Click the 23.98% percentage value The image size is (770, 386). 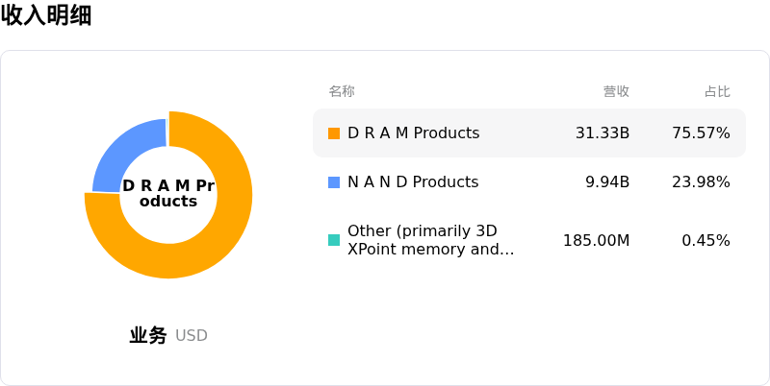tap(702, 182)
